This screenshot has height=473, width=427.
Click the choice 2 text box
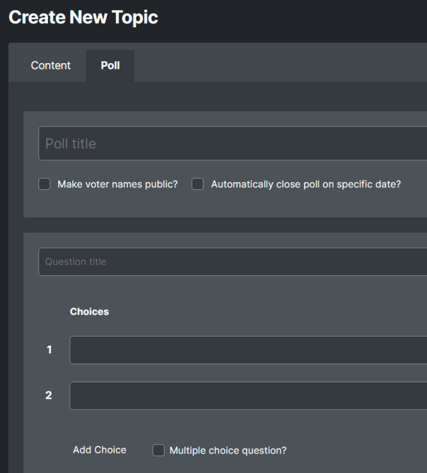248,395
